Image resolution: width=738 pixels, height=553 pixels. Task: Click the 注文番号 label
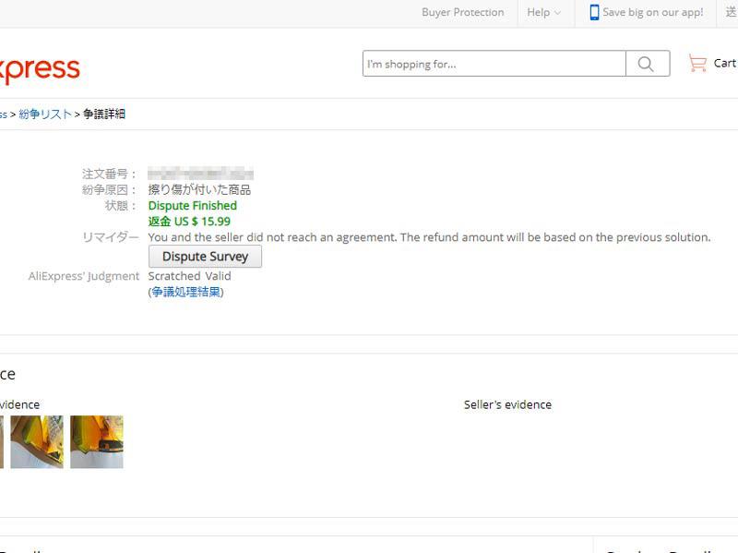point(109,174)
